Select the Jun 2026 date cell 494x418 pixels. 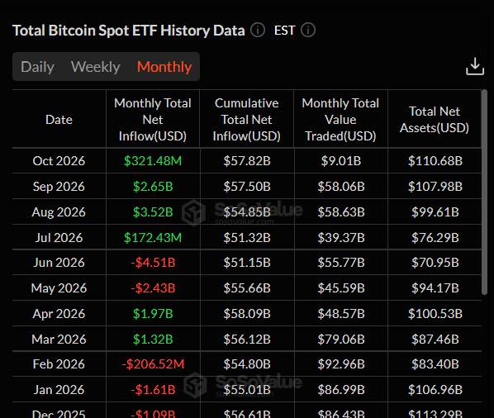pyautogui.click(x=59, y=263)
